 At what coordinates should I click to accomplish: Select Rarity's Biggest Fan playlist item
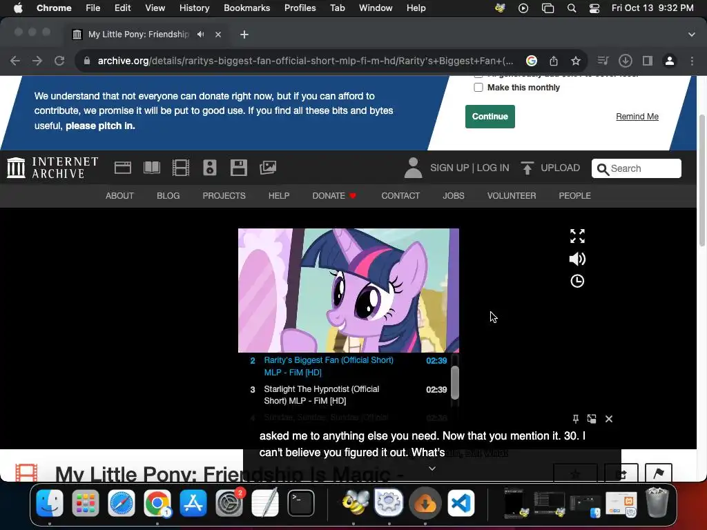click(348, 366)
